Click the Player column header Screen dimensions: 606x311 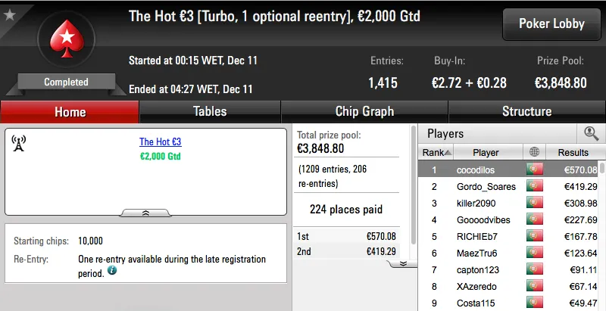[x=486, y=152]
